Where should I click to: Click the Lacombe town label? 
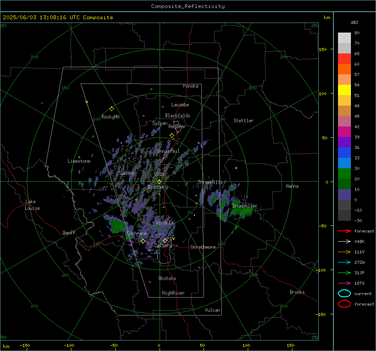(x=180, y=105)
